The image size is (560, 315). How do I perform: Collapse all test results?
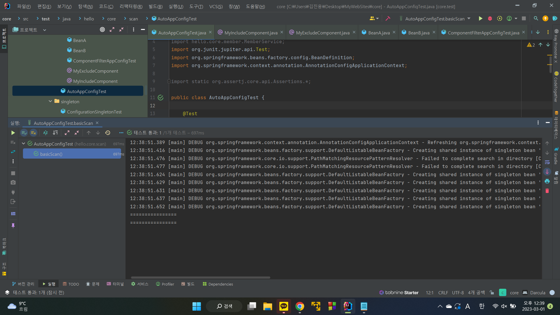coord(77,133)
